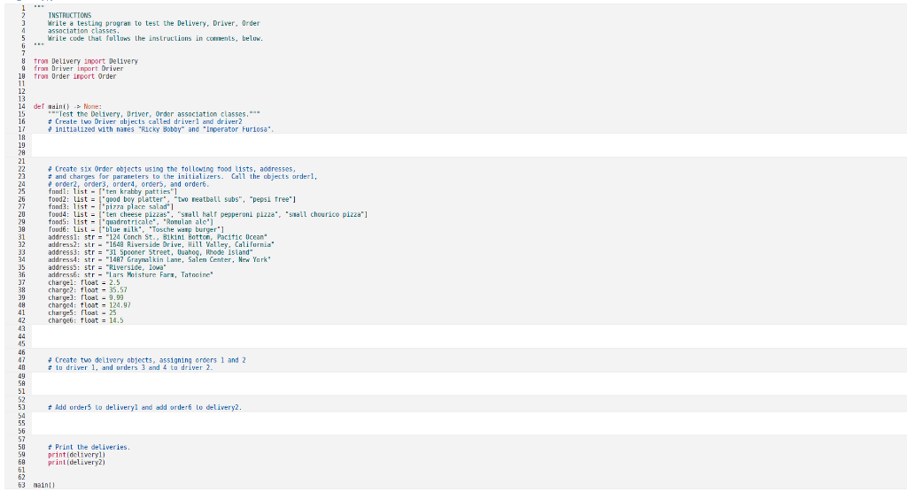Click the line 'from Order import Order'
This screenshot has height=492, width=907.
(x=74, y=76)
